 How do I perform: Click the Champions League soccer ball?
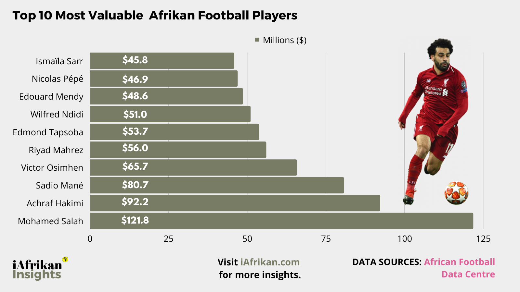[456, 193]
